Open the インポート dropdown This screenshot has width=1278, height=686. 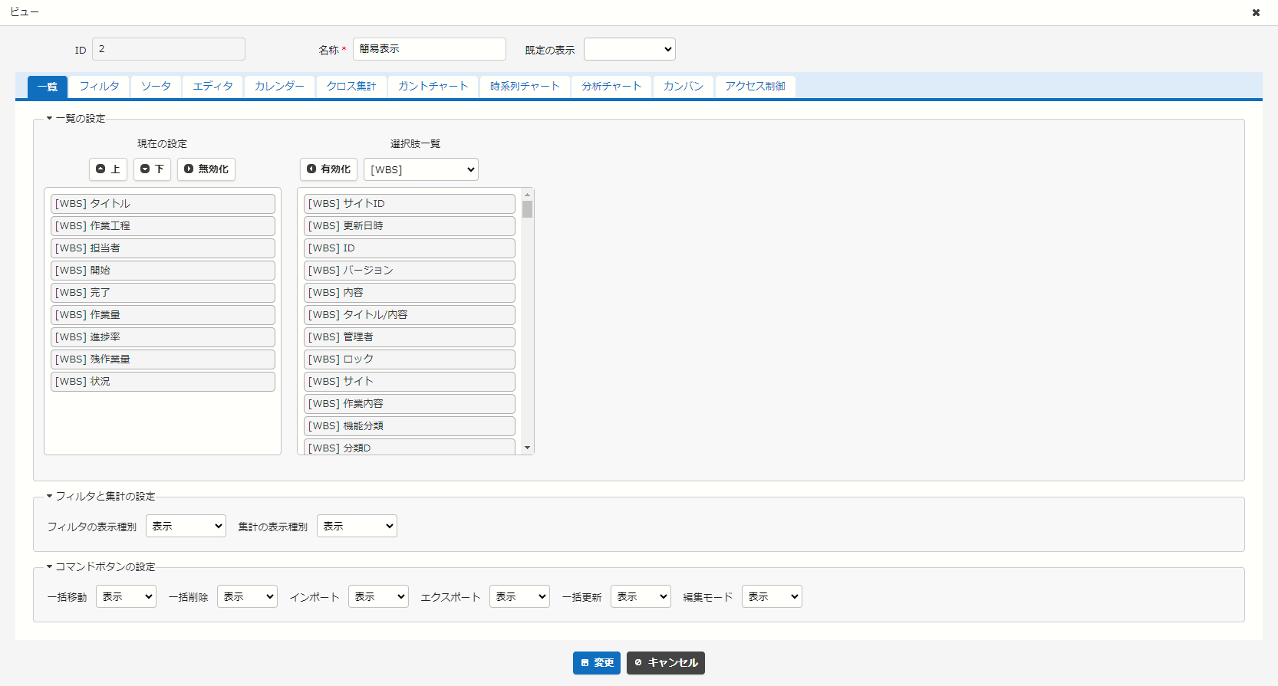(x=378, y=596)
